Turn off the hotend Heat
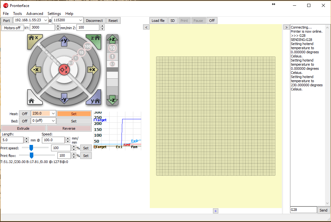Screen dimensions: 331x222 tap(24, 114)
